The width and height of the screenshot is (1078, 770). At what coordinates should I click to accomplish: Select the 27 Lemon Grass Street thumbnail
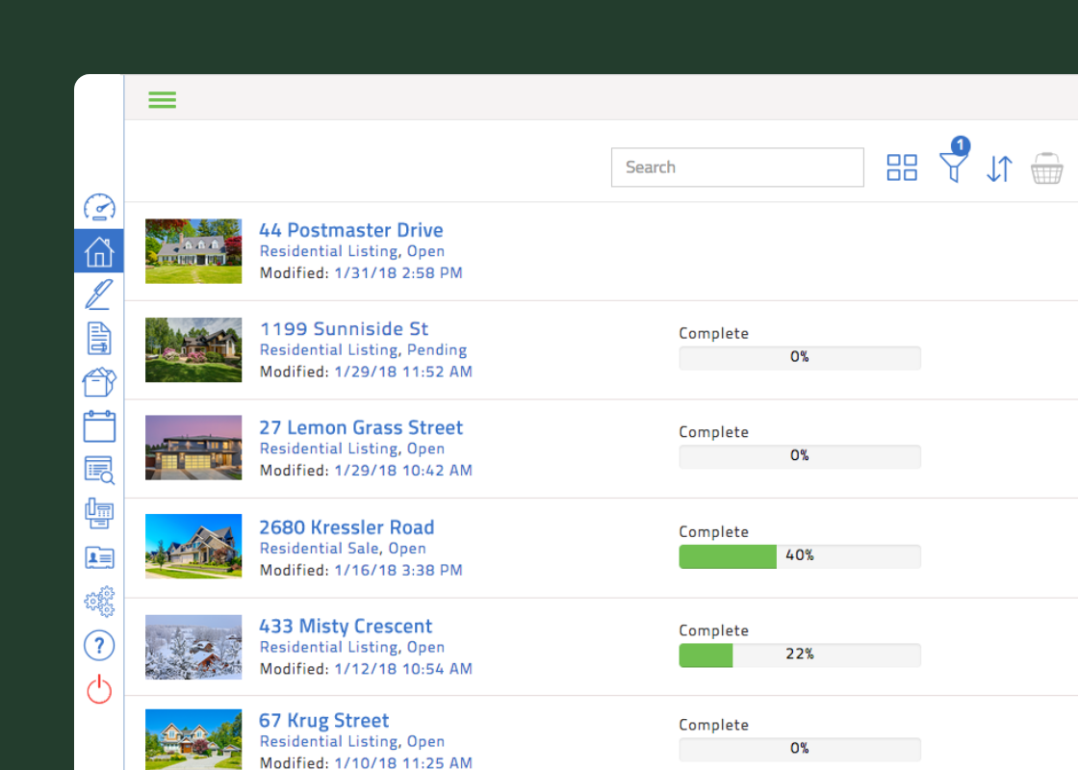point(193,448)
